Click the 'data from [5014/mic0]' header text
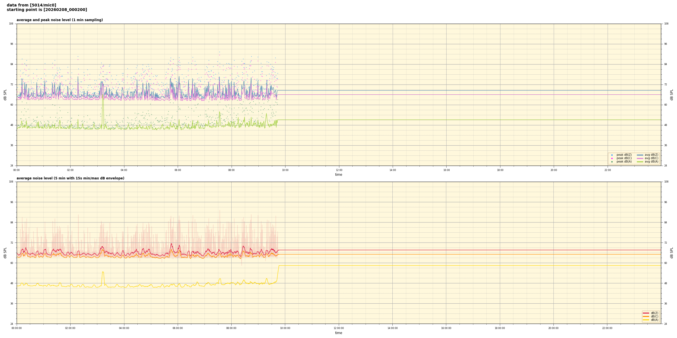 click(31, 5)
